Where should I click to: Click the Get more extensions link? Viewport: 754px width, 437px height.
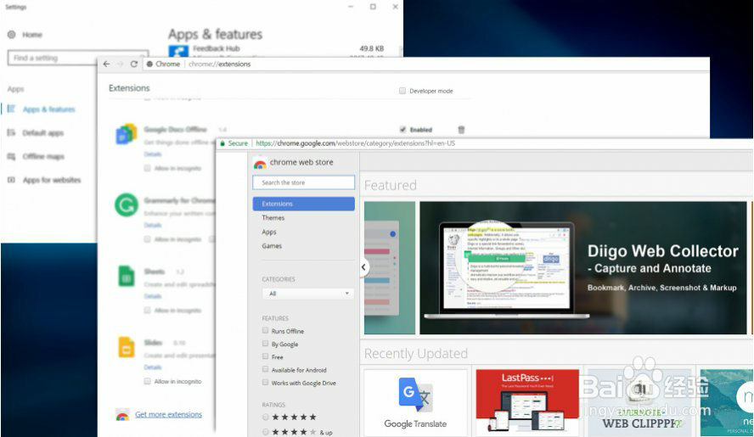point(168,414)
